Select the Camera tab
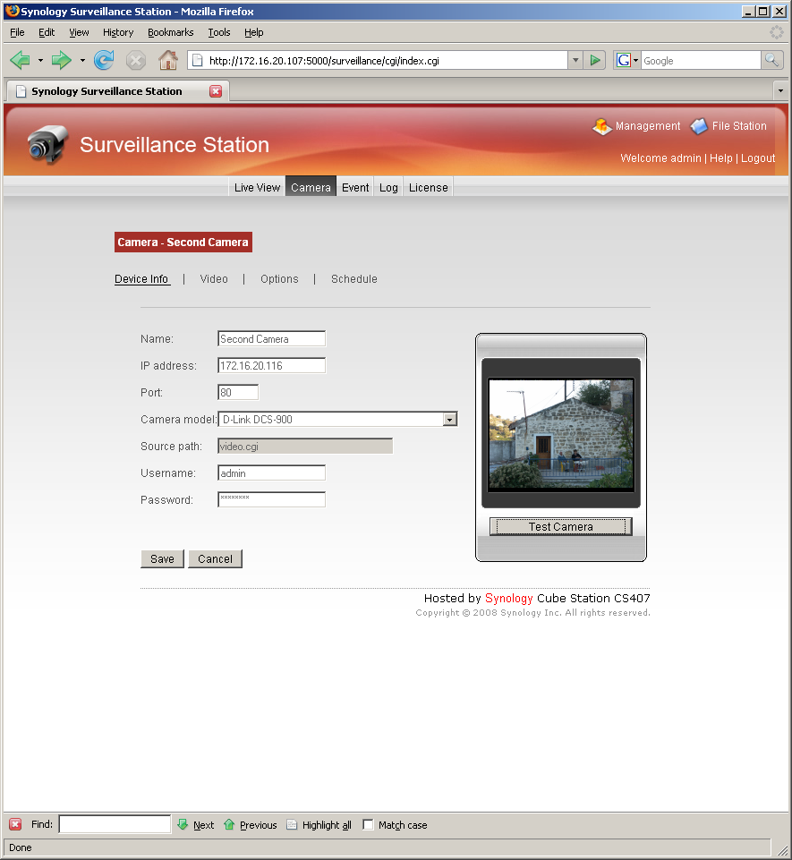The image size is (792, 860). pos(311,187)
